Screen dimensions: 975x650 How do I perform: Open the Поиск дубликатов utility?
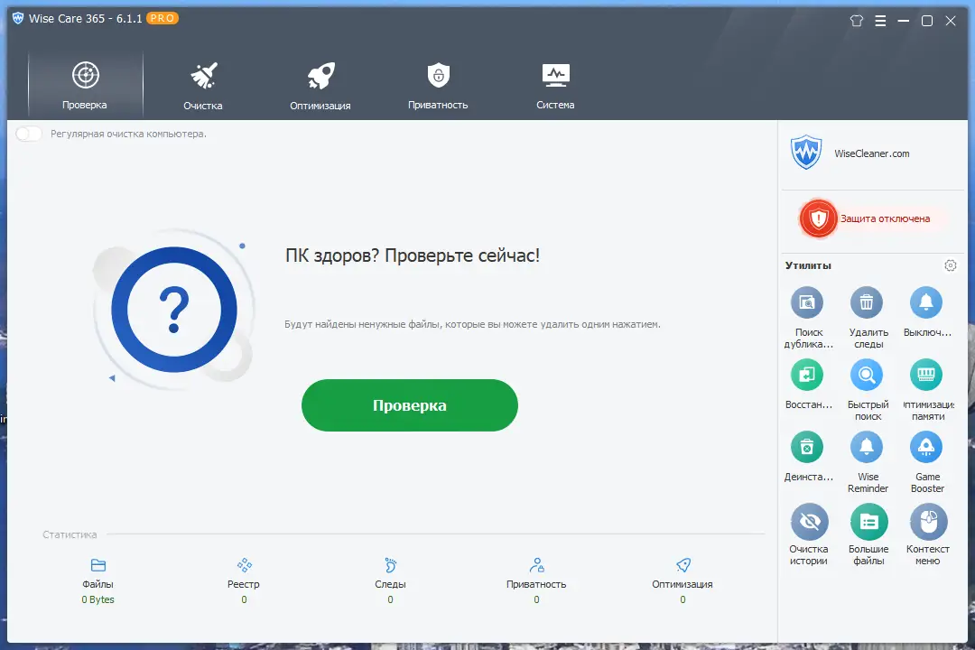point(807,302)
